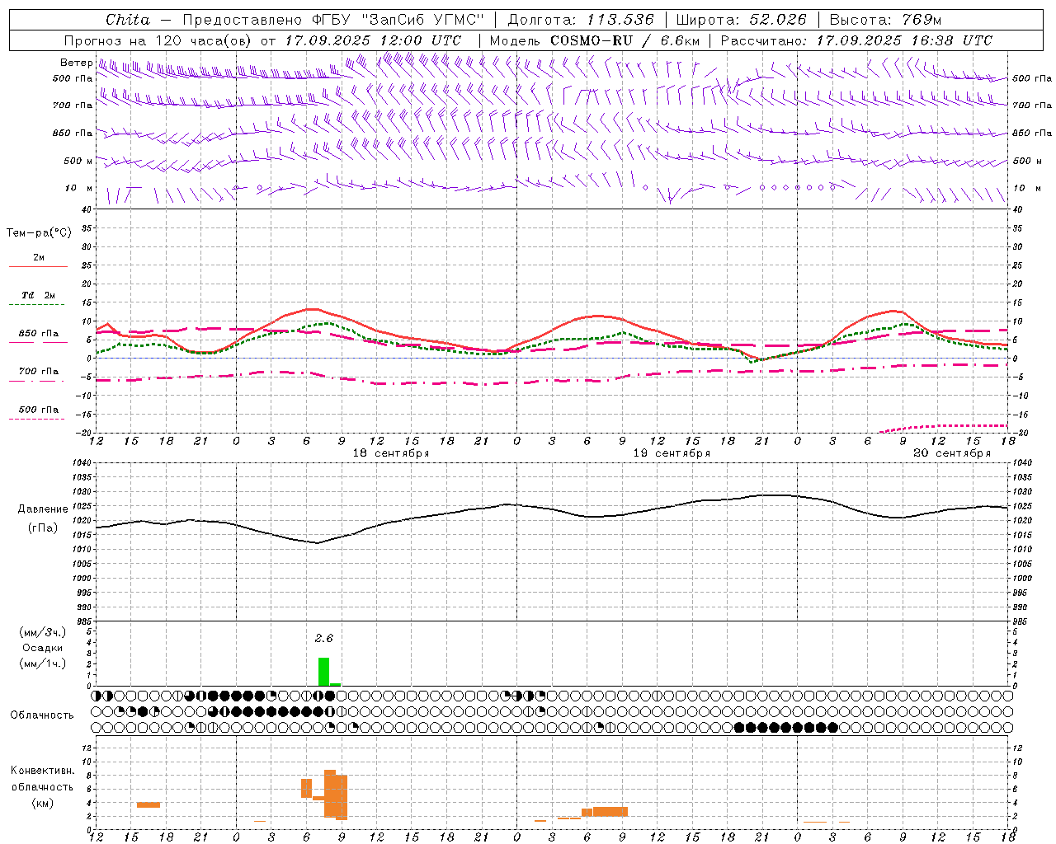Click the "Облачность" cloud cover label

tap(42, 715)
